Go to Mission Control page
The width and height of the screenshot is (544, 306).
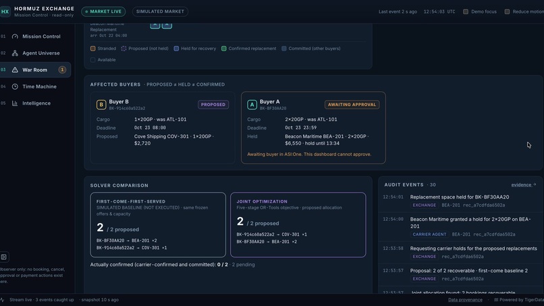coord(35,36)
